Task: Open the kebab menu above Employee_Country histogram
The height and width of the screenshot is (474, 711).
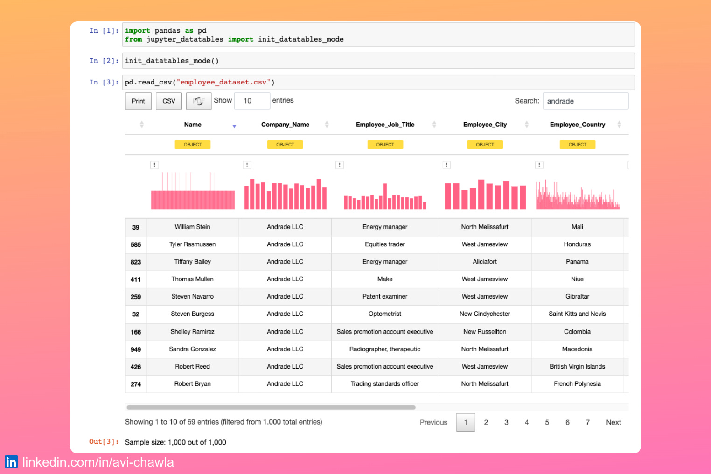Action: tap(539, 165)
